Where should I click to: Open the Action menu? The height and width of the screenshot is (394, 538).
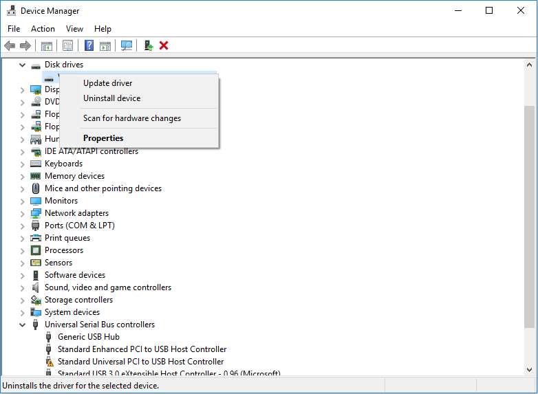click(x=43, y=29)
